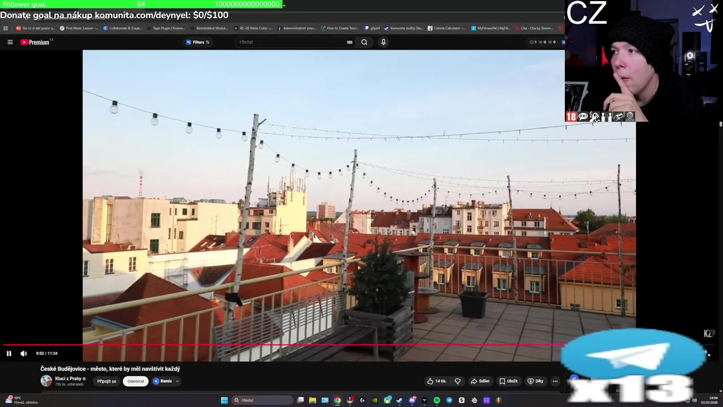Like the video with 14 tis. thumbs-up
Screen dimensions: 723x407
tap(437, 381)
